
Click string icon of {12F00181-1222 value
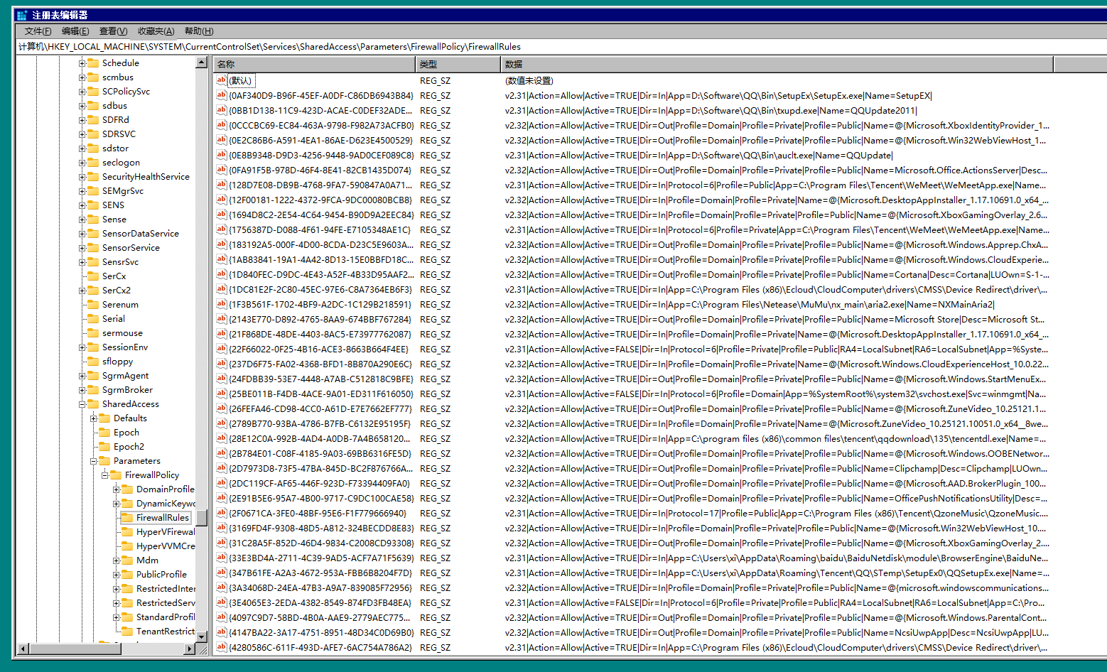click(222, 200)
